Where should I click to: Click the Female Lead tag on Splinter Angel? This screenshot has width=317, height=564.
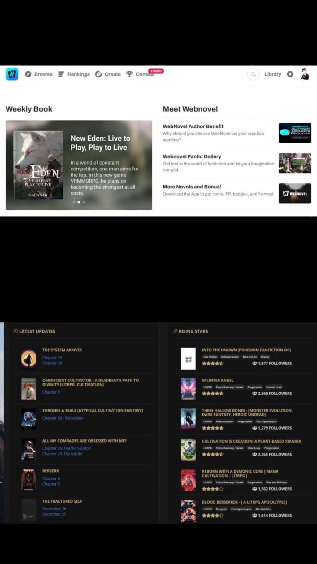click(x=274, y=387)
